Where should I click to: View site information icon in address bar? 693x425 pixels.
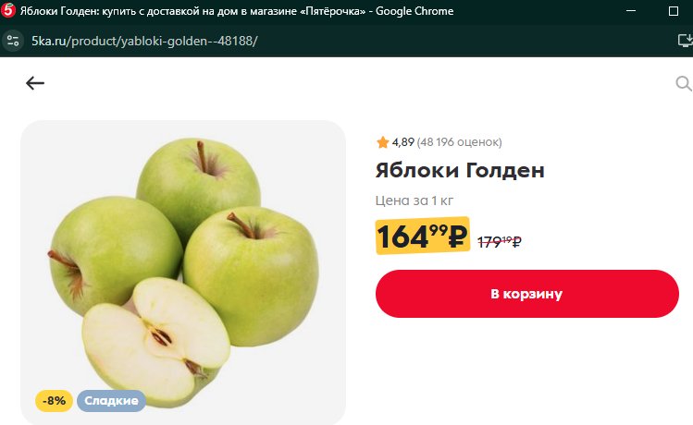click(x=13, y=41)
